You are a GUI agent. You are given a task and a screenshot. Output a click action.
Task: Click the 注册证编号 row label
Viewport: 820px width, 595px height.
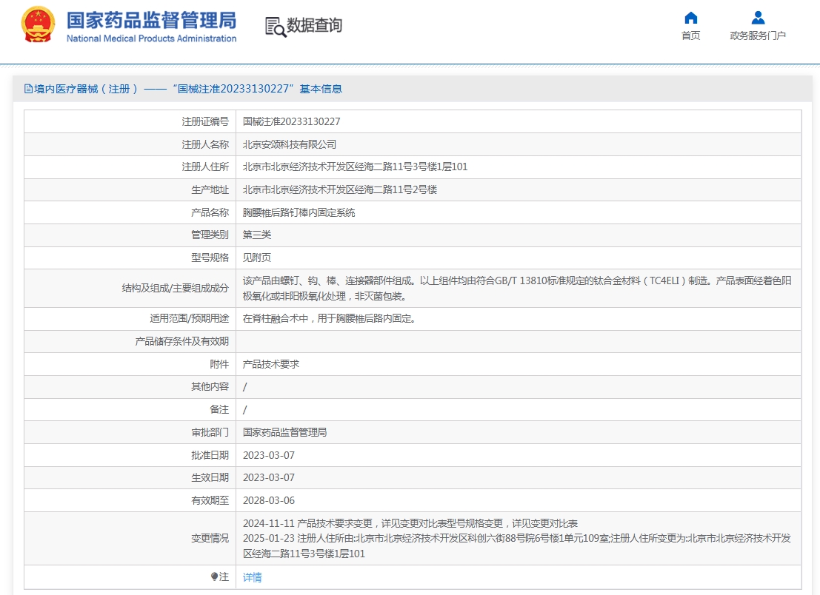coord(205,121)
